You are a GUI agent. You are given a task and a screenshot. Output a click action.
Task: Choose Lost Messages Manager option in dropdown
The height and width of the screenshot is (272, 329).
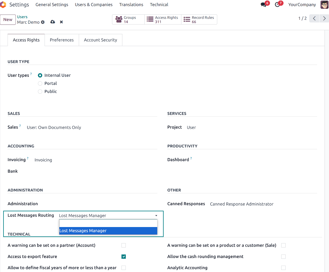pos(108,231)
